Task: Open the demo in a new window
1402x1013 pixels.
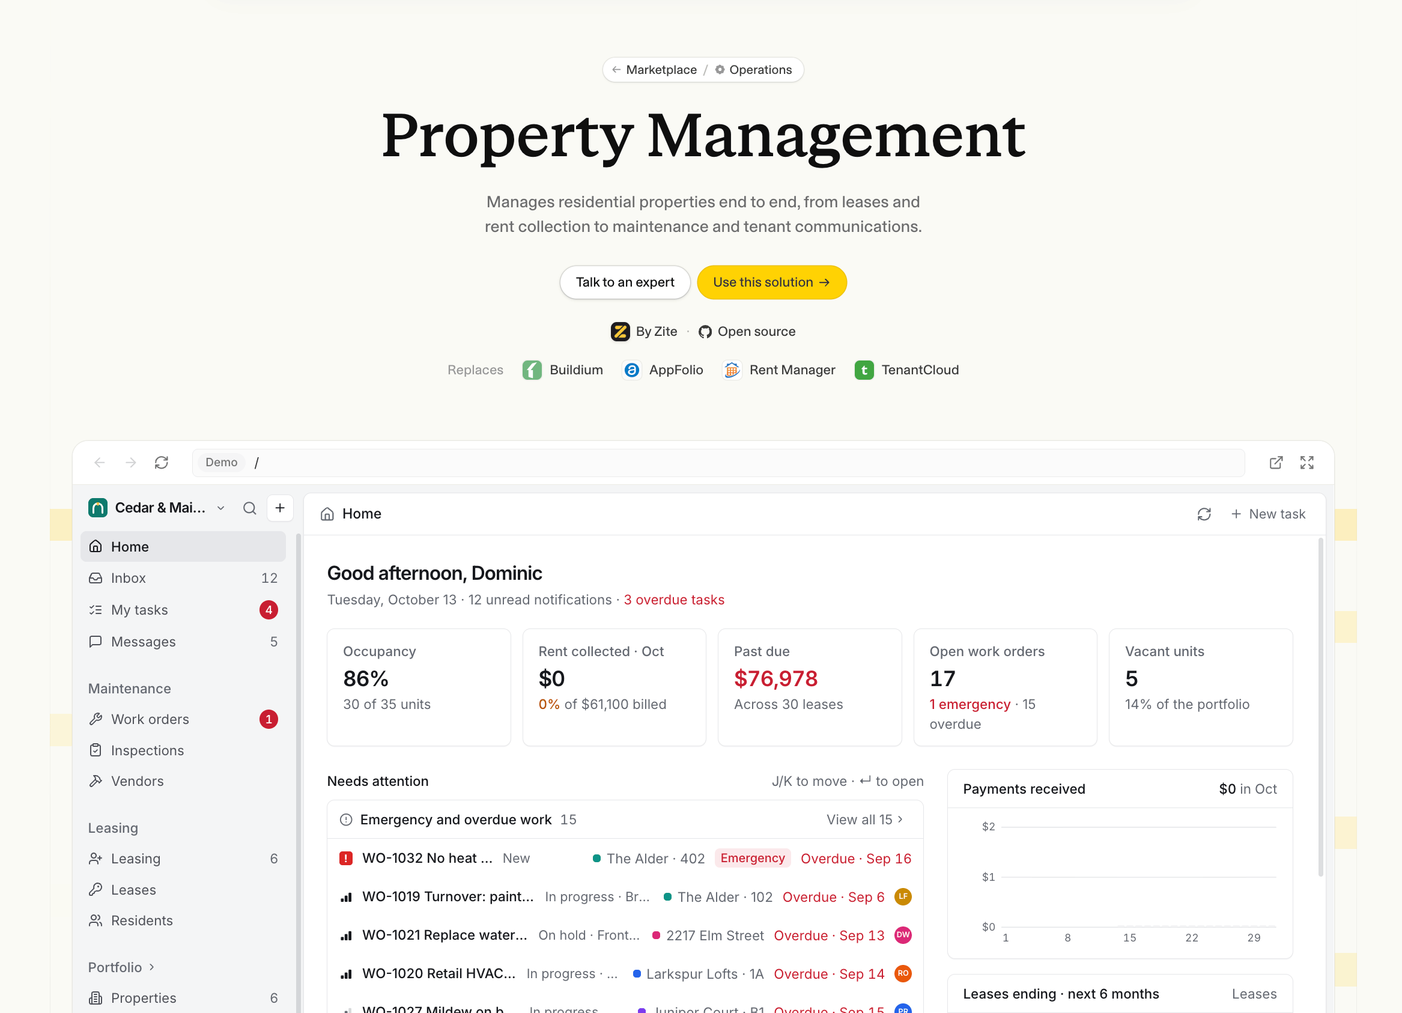Action: pyautogui.click(x=1276, y=463)
